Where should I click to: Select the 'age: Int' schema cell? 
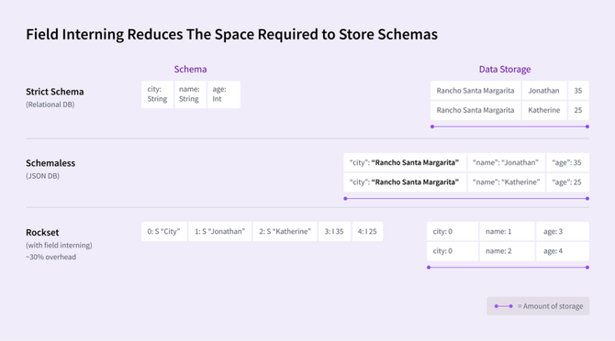(224, 94)
